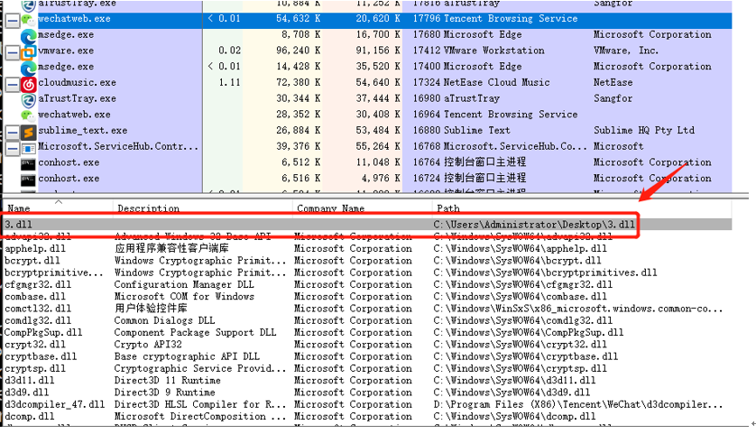Select the aTrustTray.exe process with PID 16980
Viewport: 756px width, 434px height.
click(x=78, y=98)
